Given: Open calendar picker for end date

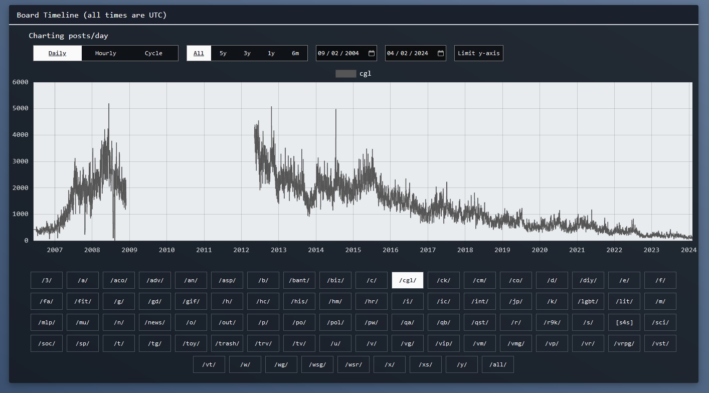Looking at the screenshot, I should click(x=441, y=53).
